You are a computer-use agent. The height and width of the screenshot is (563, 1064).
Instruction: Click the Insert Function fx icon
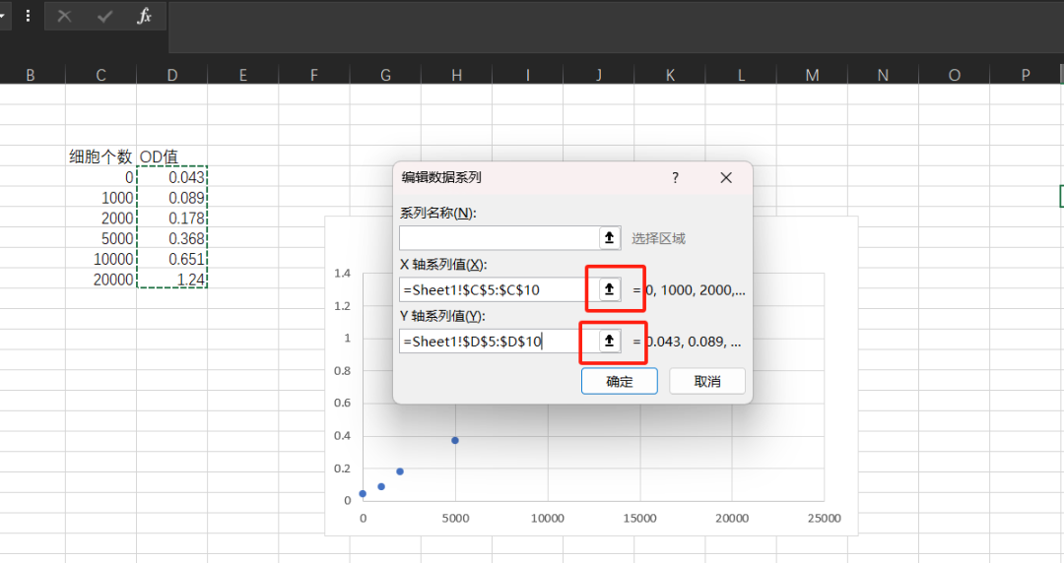tap(144, 17)
